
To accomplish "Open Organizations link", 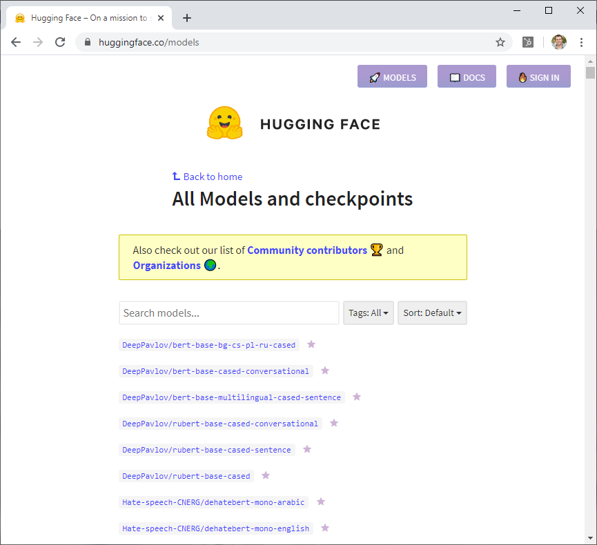I will click(167, 266).
